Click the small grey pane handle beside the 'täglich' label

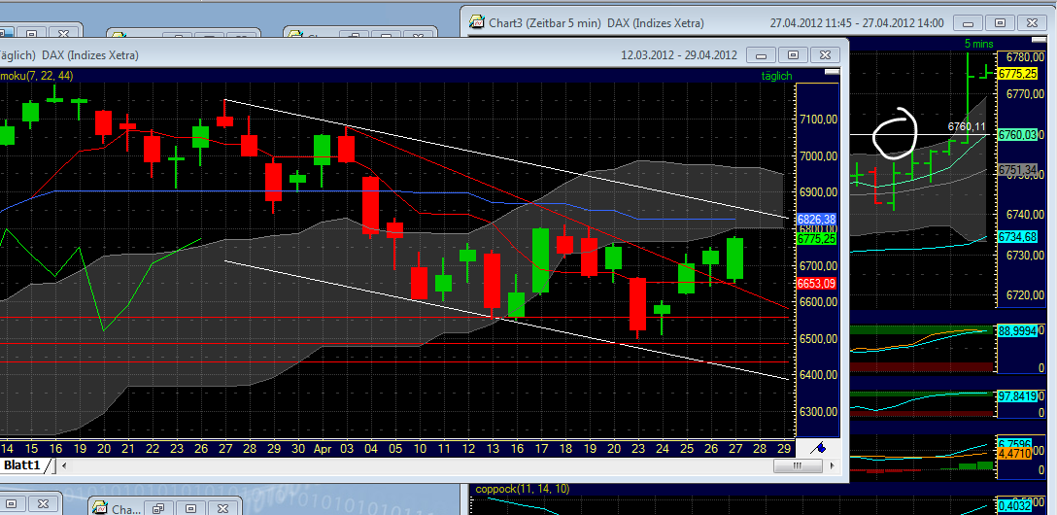pyautogui.click(x=832, y=72)
